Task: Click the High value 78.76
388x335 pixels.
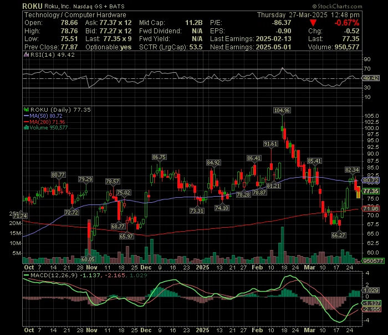Action: pyautogui.click(x=69, y=31)
